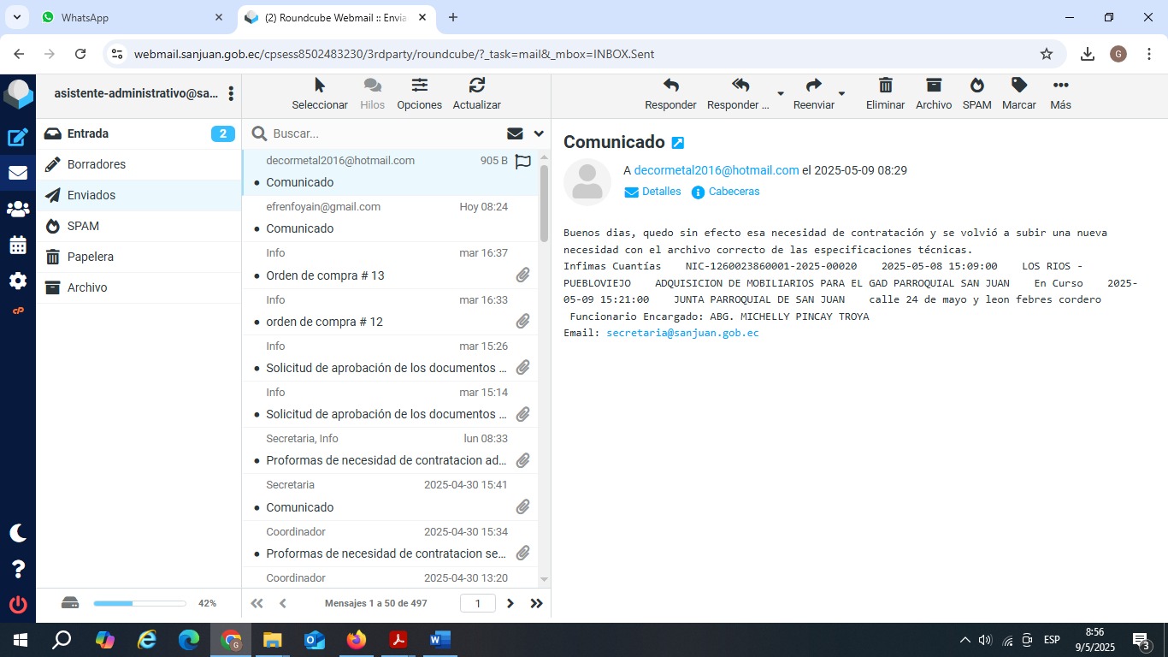Viewport: 1168px width, 657px height.
Task: Open the Marcar tag menu
Action: (x=1018, y=86)
